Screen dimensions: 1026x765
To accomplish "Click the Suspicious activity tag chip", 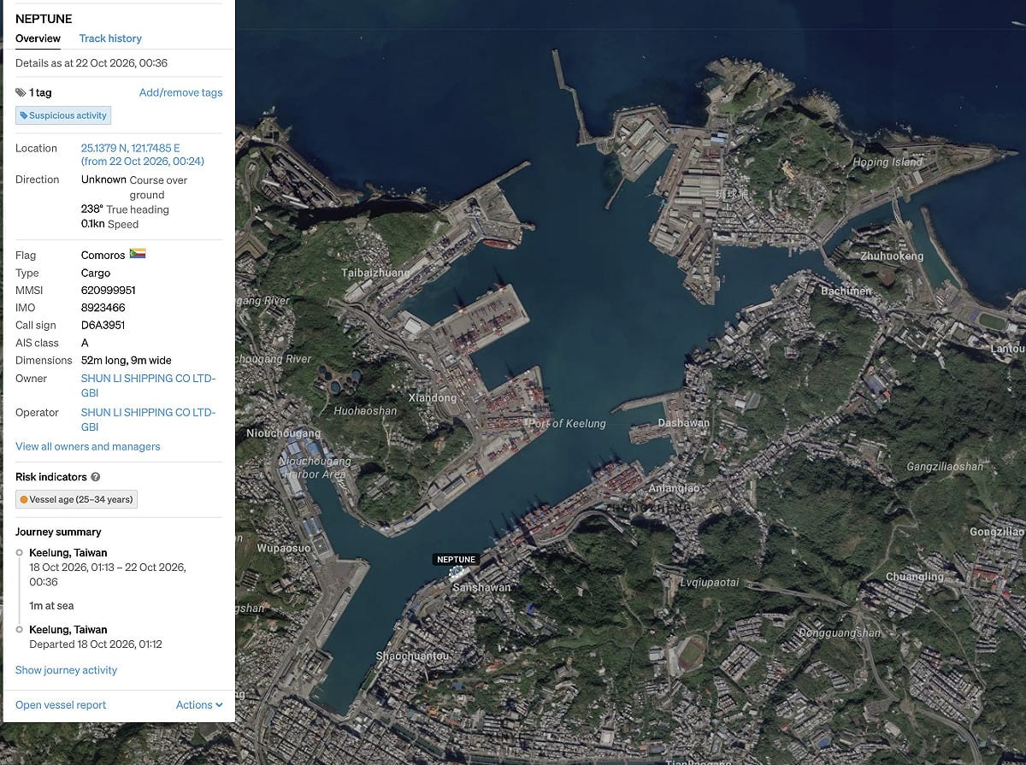I will (x=63, y=115).
